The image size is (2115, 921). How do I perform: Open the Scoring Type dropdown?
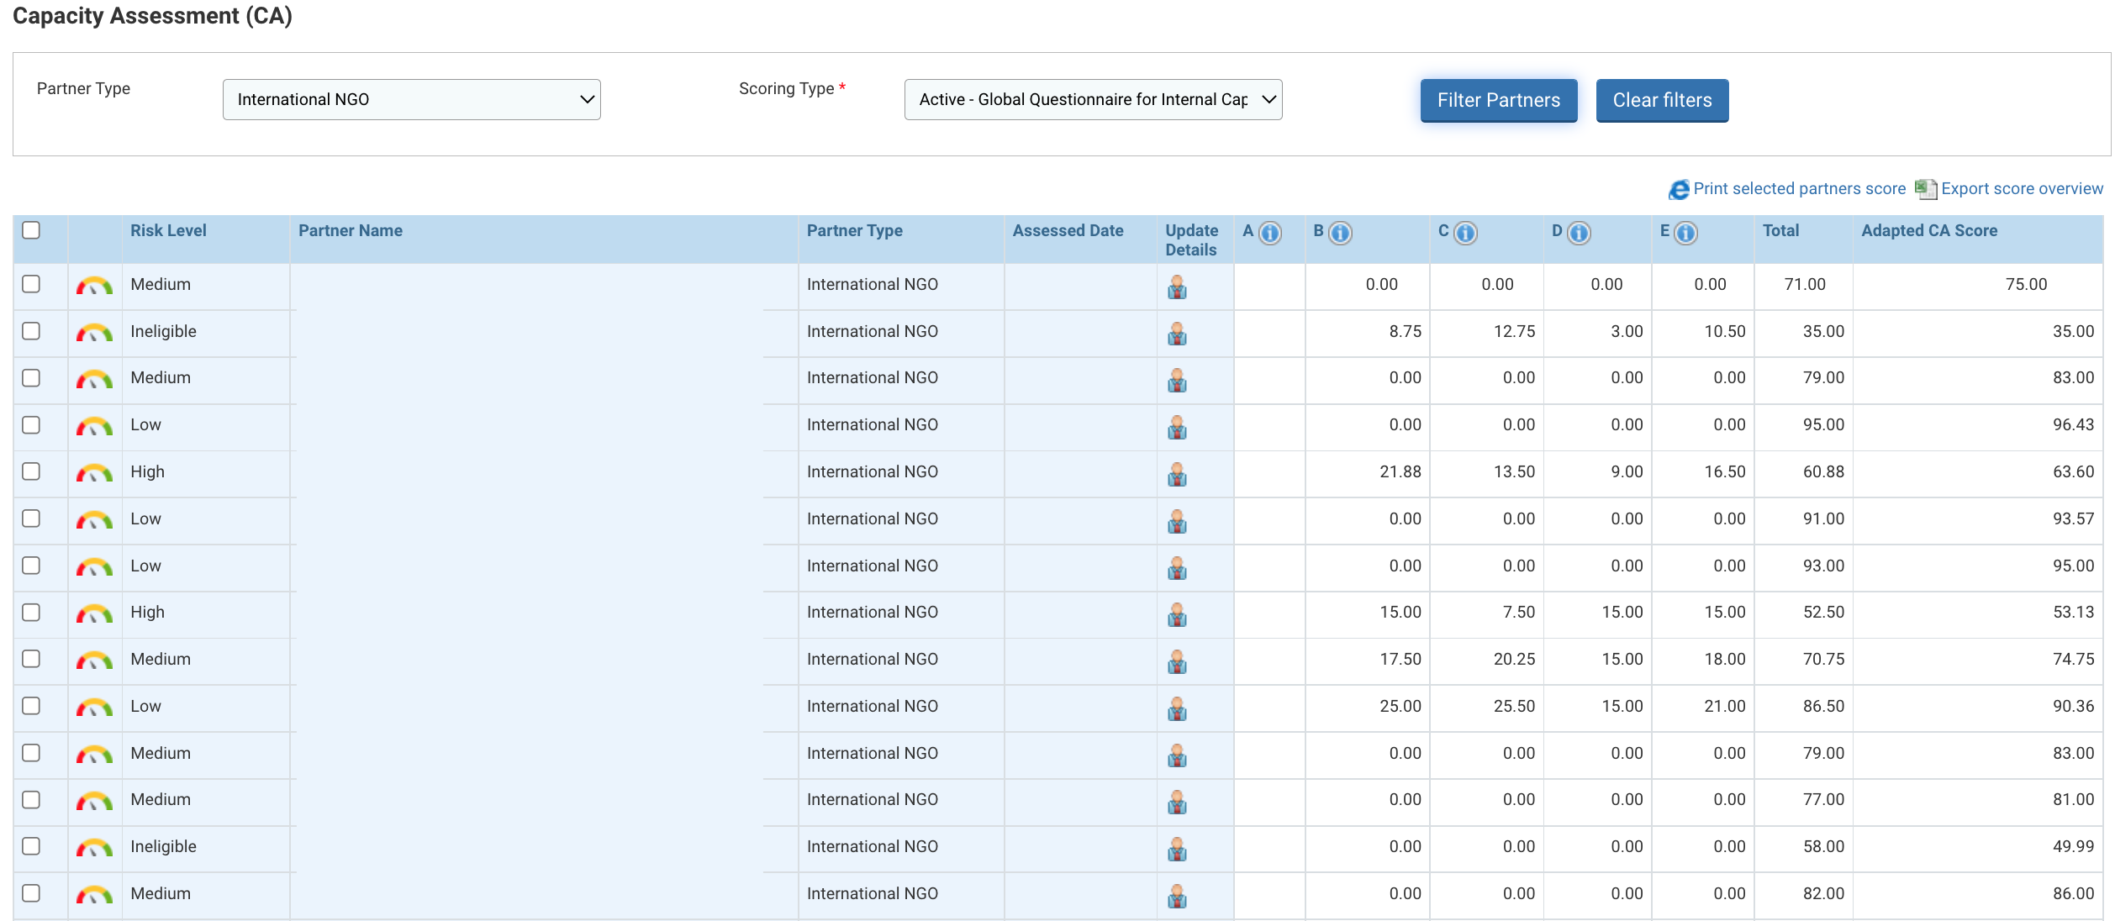[x=1093, y=99]
